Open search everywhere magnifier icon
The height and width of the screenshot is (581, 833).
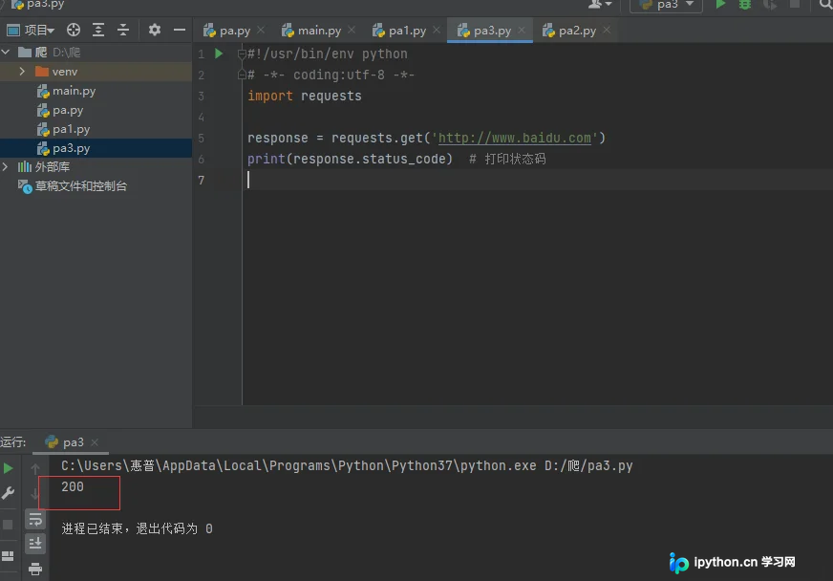pyautogui.click(x=826, y=5)
